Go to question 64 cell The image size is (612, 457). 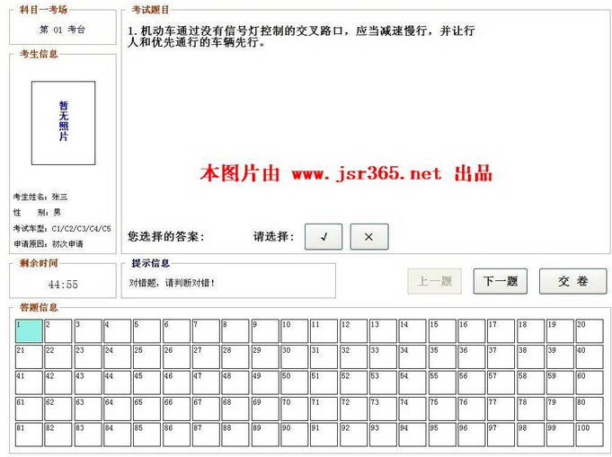pos(118,409)
